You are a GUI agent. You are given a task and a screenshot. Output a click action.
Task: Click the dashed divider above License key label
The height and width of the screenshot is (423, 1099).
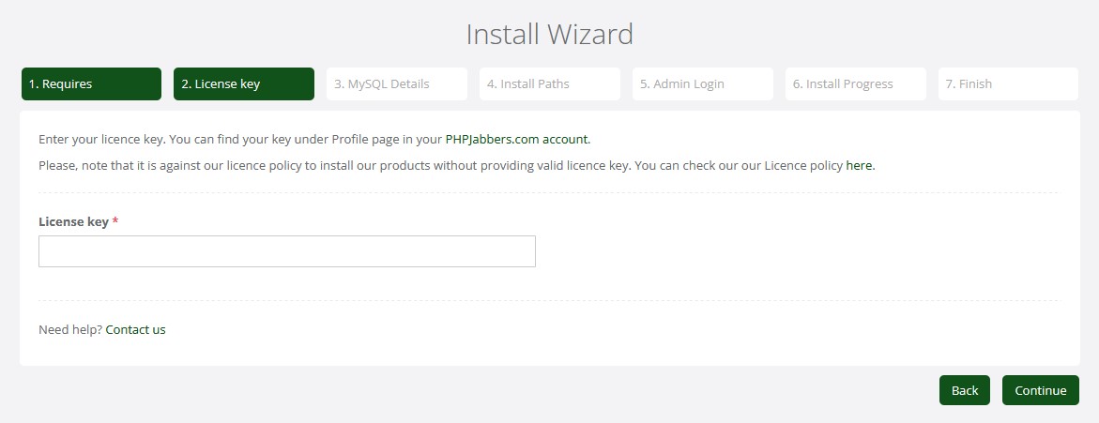549,192
